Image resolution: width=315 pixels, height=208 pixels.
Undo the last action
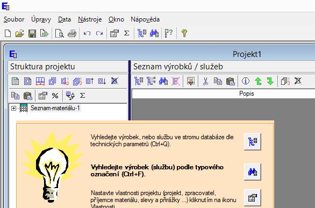tap(87, 33)
